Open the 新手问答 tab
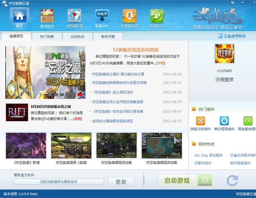The height and width of the screenshot is (198, 256). click(108, 36)
